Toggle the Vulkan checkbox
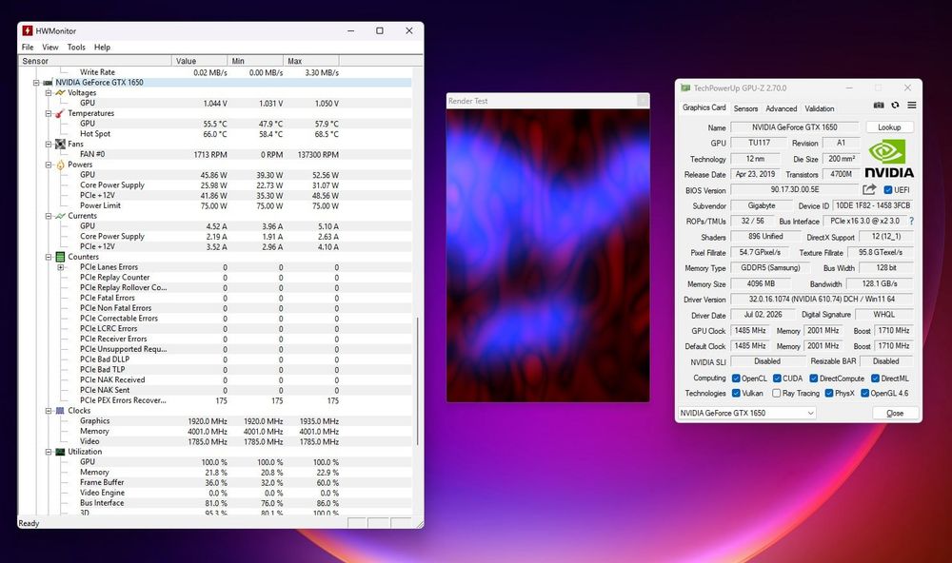 point(736,393)
